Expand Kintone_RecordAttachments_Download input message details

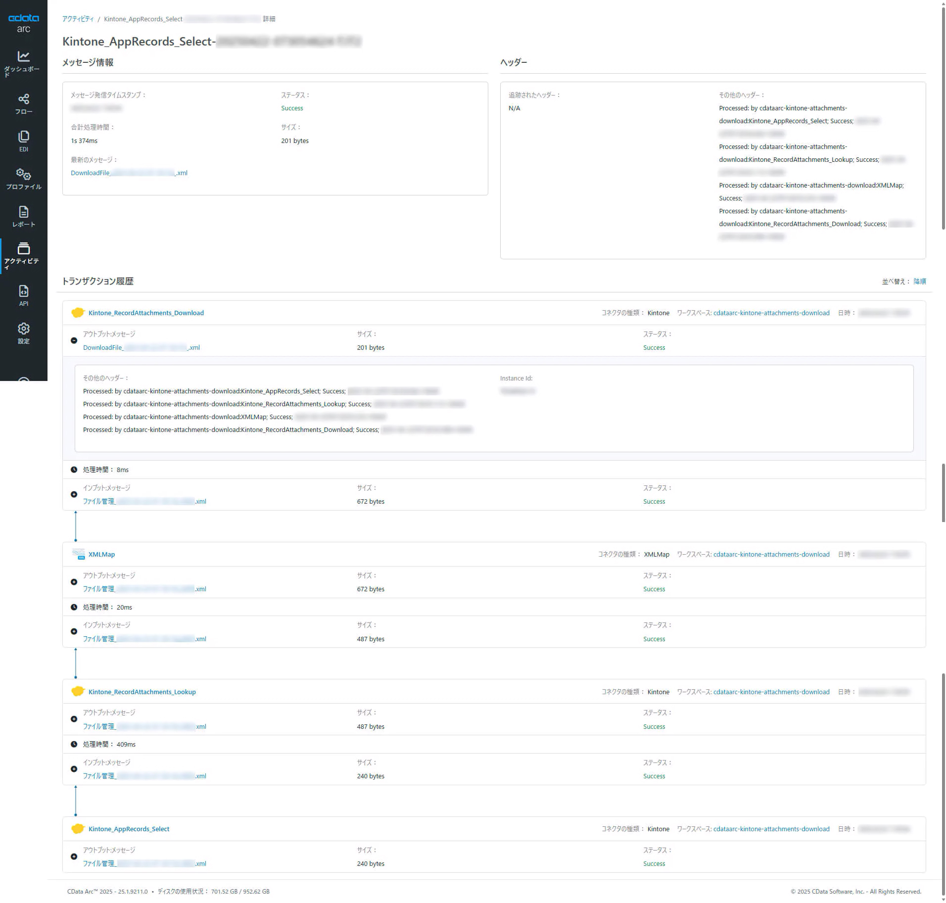pyautogui.click(x=74, y=494)
